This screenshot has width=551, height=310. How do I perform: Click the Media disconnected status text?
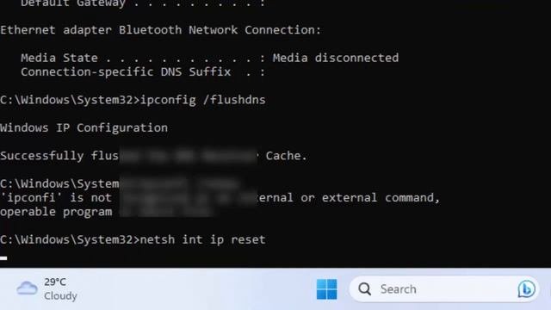click(336, 58)
